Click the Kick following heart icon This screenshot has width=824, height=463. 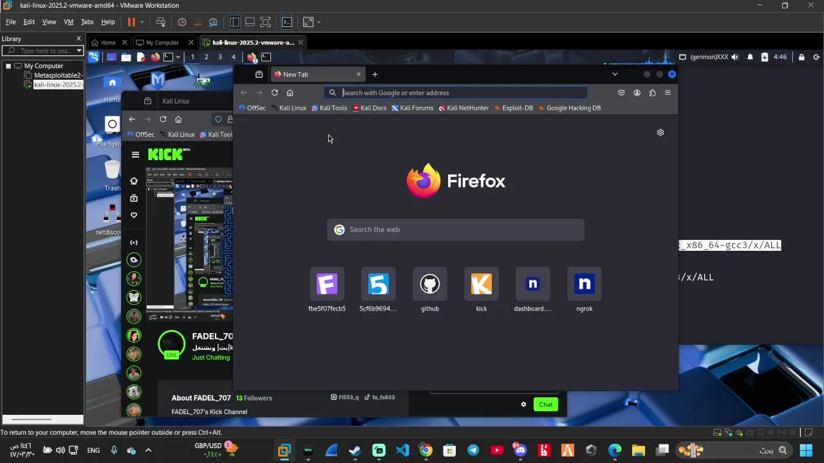coord(134,215)
